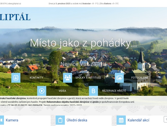The height and width of the screenshot is (126, 167).
Task: Click the obec@liptal.cz email address
Action: point(14,4)
